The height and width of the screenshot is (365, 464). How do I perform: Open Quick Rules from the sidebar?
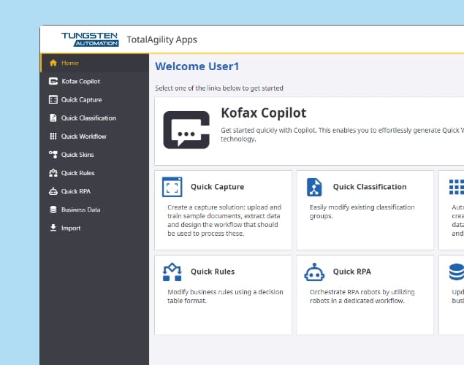(x=94, y=173)
